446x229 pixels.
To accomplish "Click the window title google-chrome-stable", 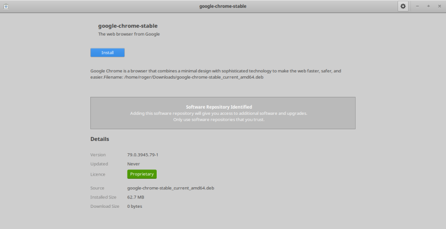I will pyautogui.click(x=222, y=6).
